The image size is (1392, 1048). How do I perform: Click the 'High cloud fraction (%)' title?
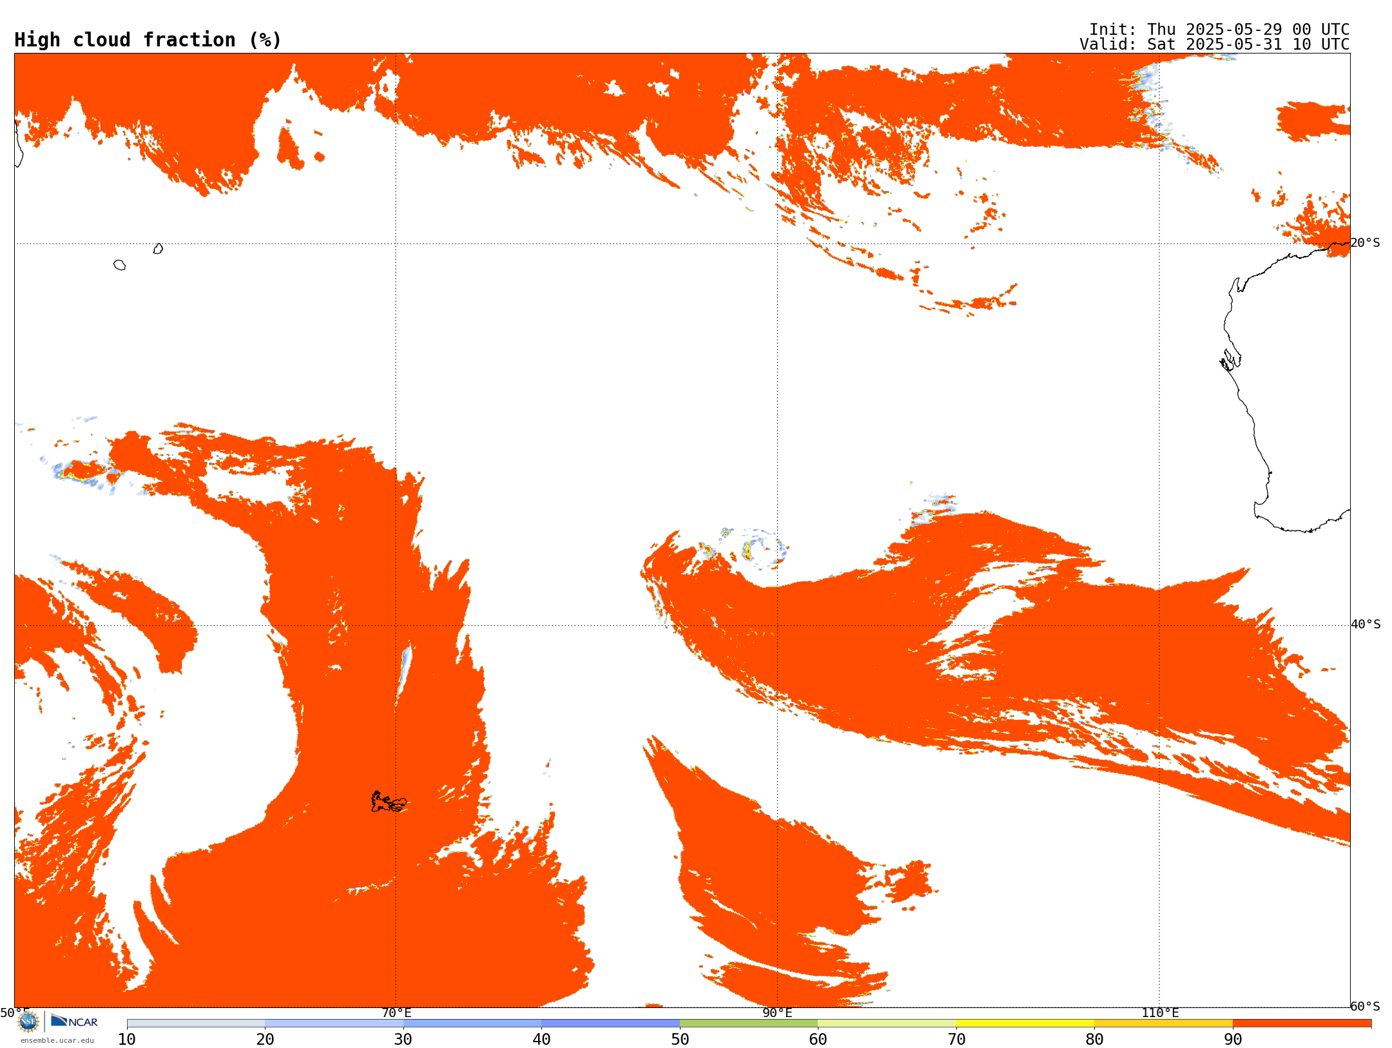148,40
